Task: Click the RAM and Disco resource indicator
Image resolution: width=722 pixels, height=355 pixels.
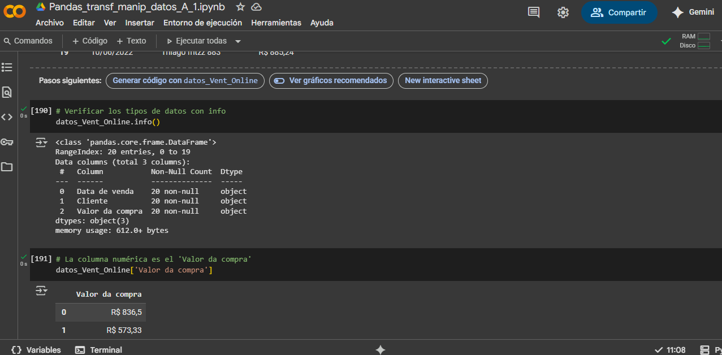Action: (x=695, y=41)
